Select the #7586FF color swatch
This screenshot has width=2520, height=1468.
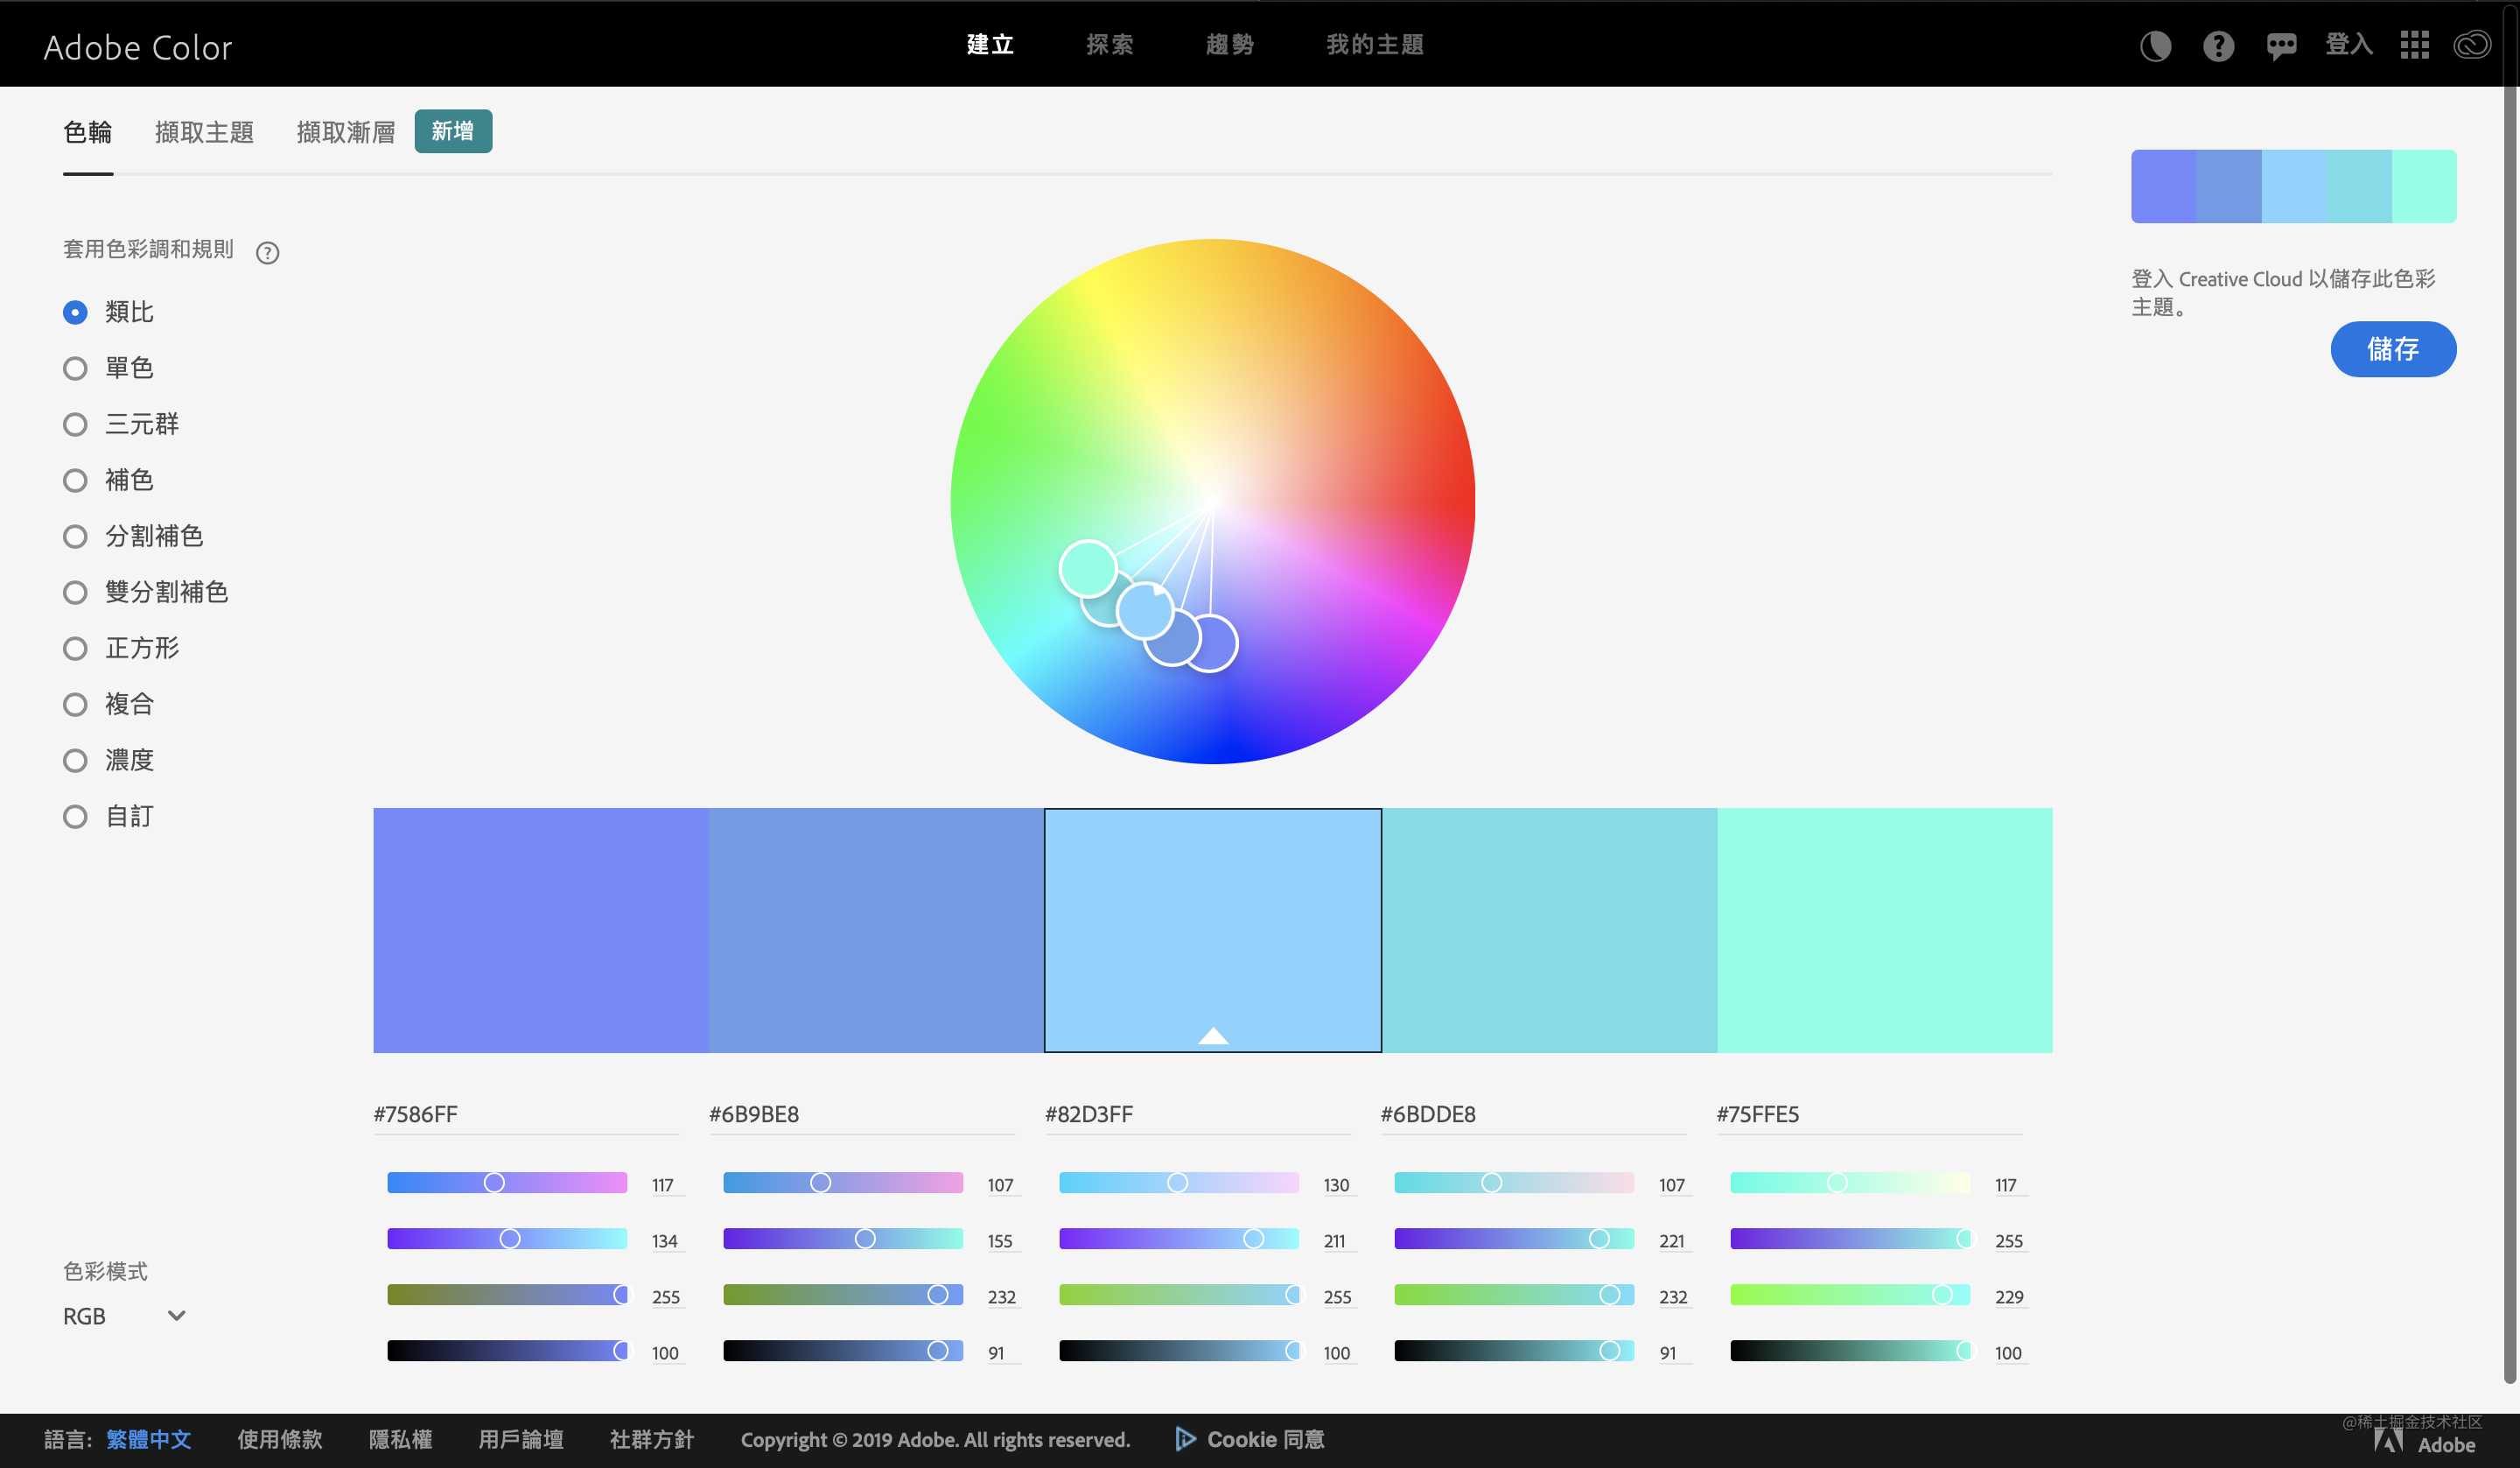(541, 931)
